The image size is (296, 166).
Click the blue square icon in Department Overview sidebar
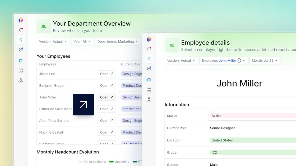[x=21, y=61]
